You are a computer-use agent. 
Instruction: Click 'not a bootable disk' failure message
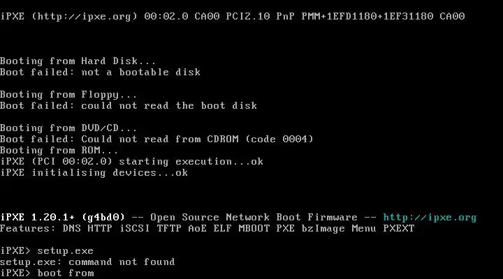[x=141, y=72]
